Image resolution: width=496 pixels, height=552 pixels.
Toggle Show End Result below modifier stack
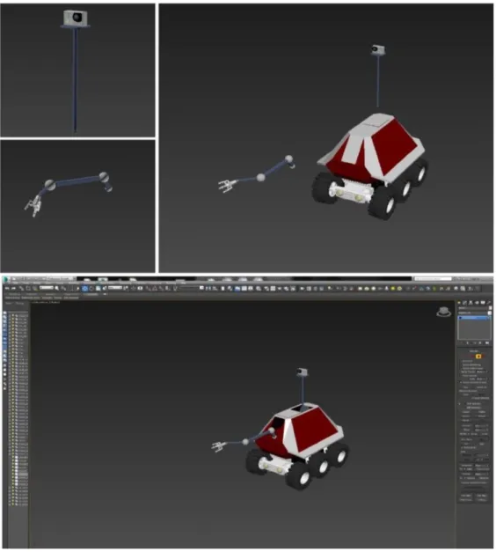pos(468,342)
